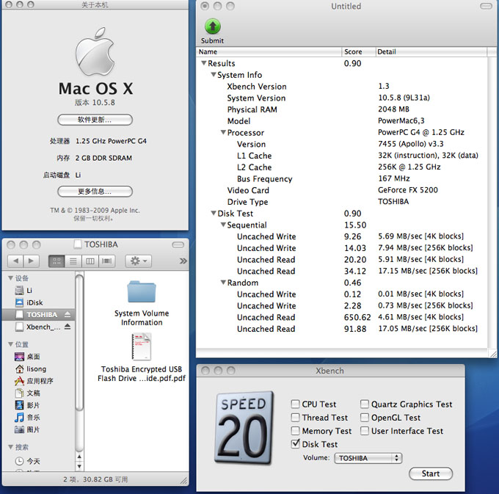Viewport: 499px width, 494px height.
Task: Enable the Thread Test checkbox
Action: [x=295, y=417]
